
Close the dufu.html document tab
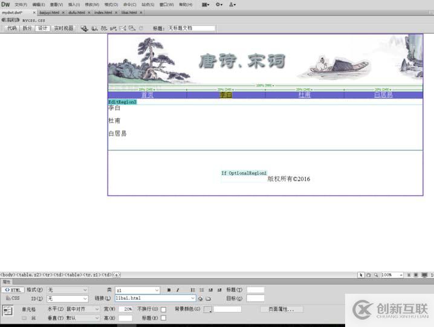click(89, 13)
